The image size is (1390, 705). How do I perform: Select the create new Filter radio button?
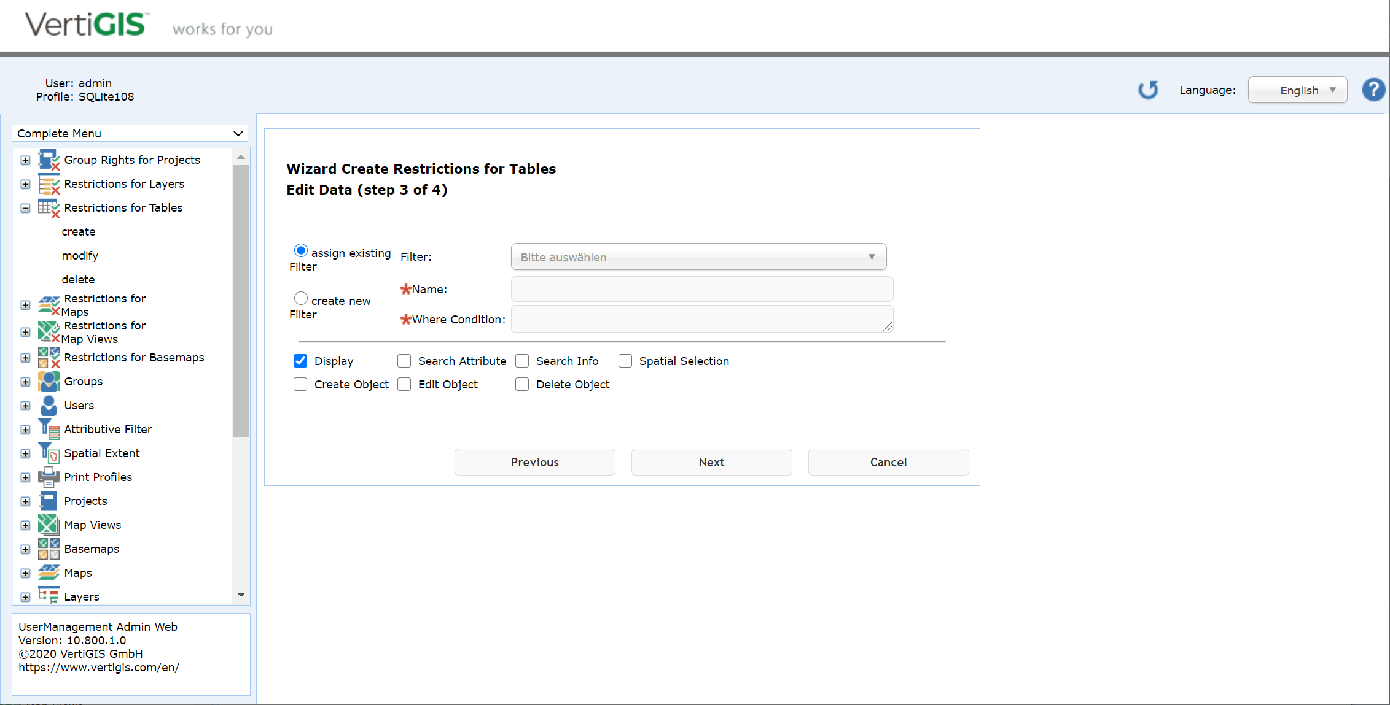click(300, 298)
